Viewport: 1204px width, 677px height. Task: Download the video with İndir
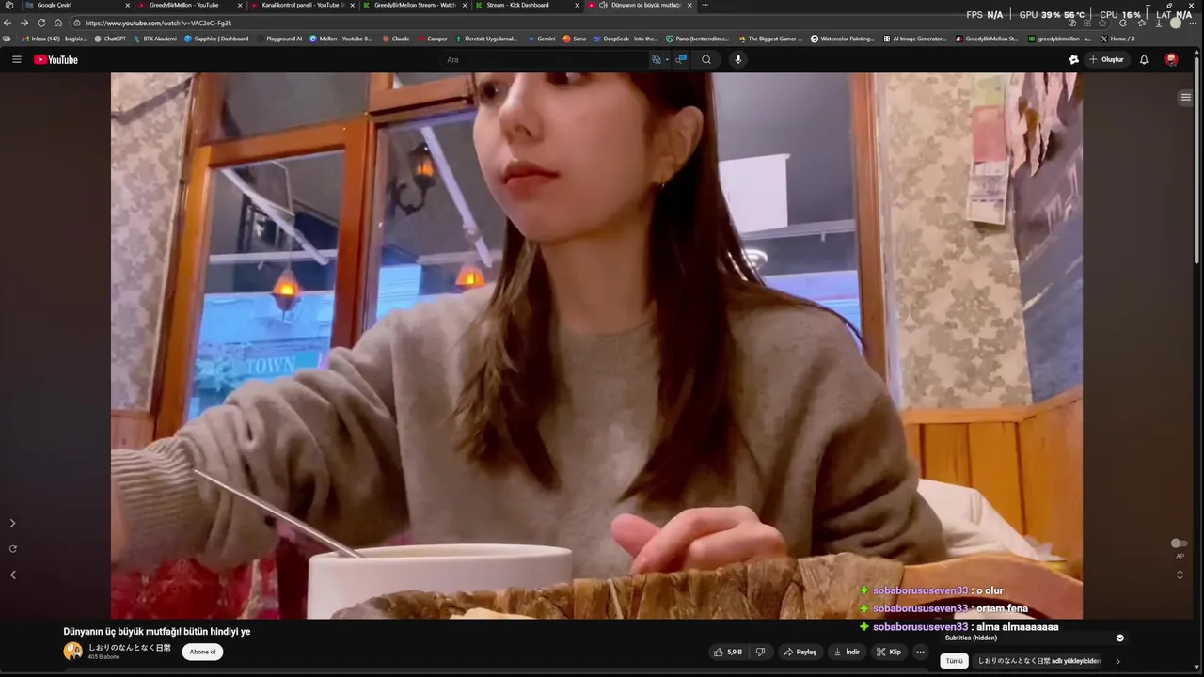(x=847, y=652)
